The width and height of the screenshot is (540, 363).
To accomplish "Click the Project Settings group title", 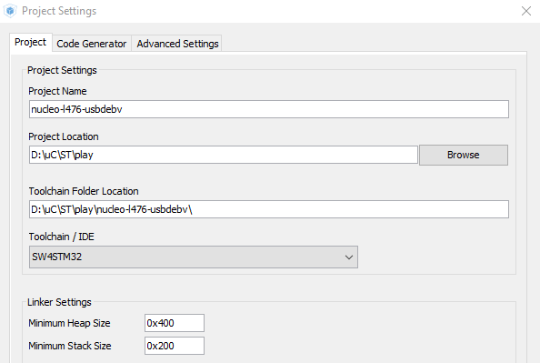I will [x=62, y=70].
